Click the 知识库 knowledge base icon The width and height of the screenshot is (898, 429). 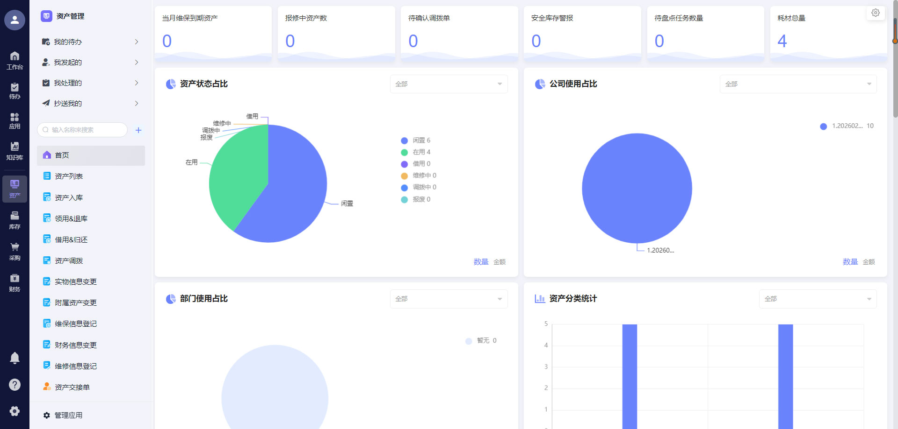click(x=14, y=151)
